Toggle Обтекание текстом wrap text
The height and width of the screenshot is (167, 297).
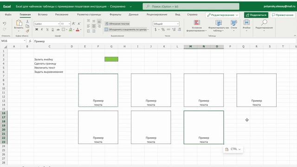point(117,24)
